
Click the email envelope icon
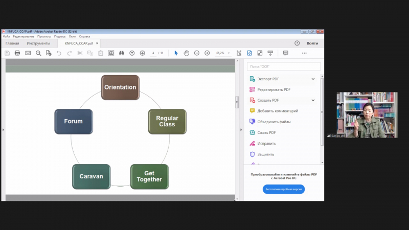pos(28,53)
